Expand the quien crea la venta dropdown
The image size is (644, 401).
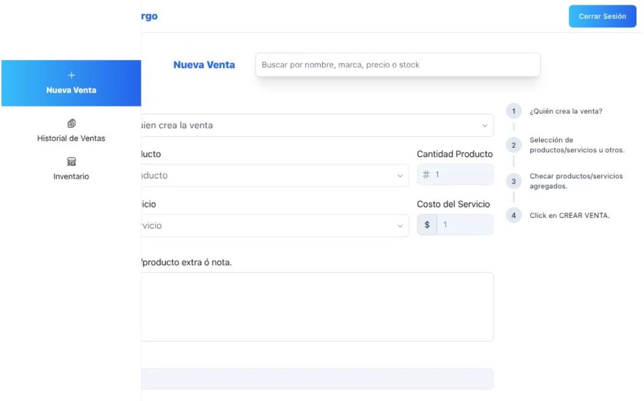(317, 125)
